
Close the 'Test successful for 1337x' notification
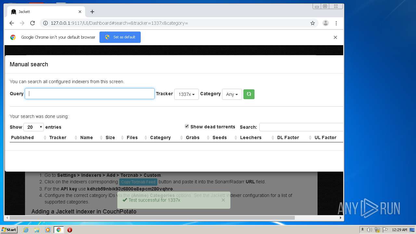[223, 200]
